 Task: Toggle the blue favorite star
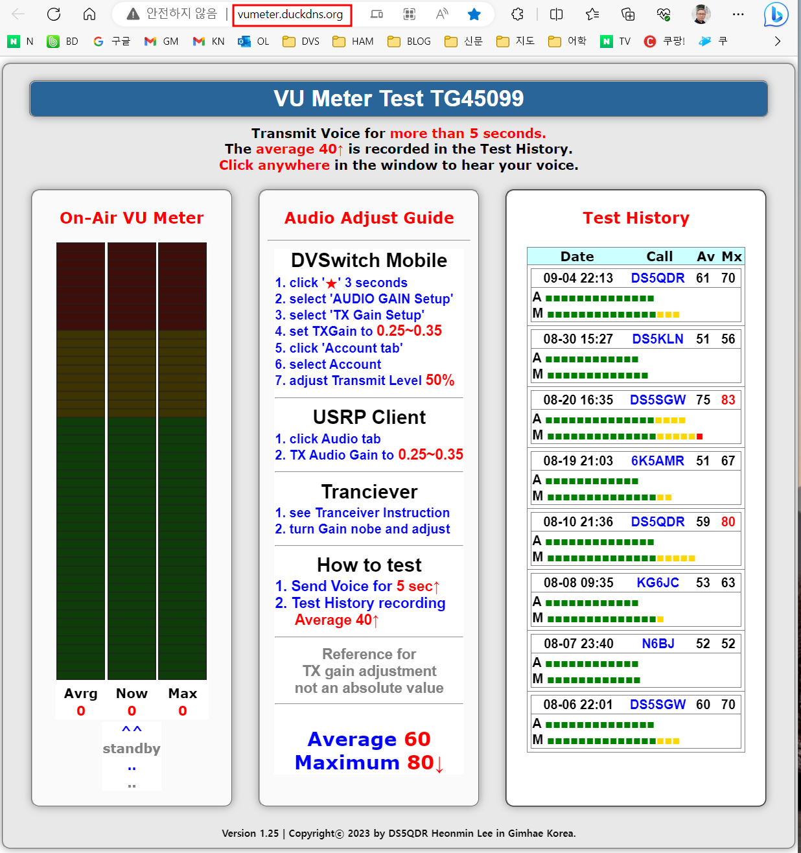(x=474, y=14)
